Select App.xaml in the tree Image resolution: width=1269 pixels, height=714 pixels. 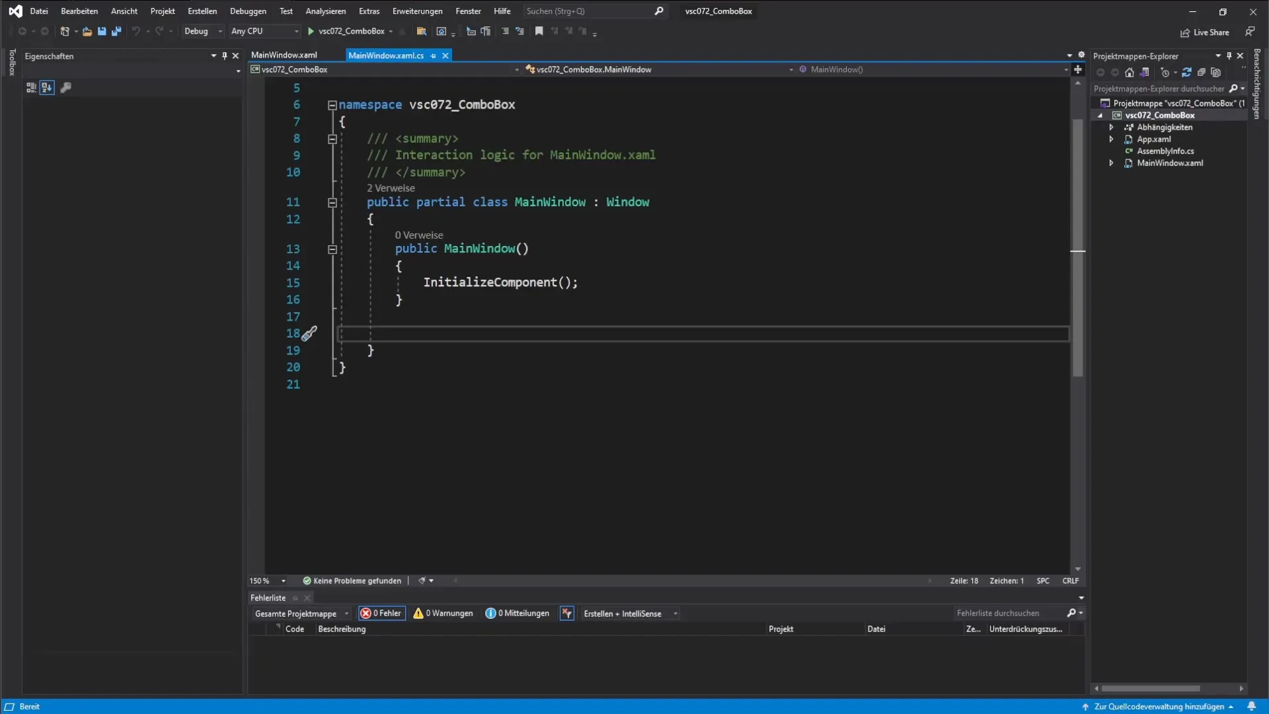(1153, 139)
